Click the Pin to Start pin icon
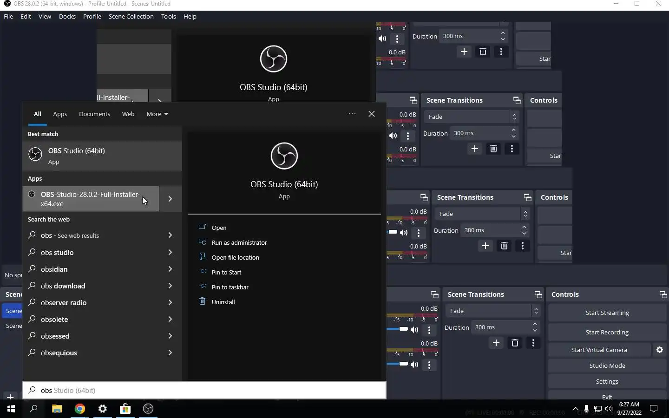The height and width of the screenshot is (418, 669). point(202,272)
